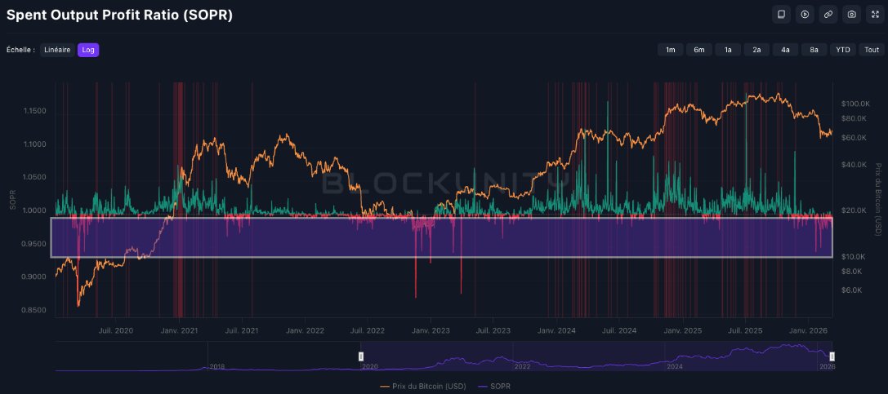
Task: Click the 2024 label in the navigator
Action: [x=675, y=366]
